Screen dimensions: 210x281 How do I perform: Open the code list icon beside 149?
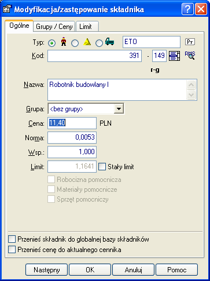click(174, 56)
